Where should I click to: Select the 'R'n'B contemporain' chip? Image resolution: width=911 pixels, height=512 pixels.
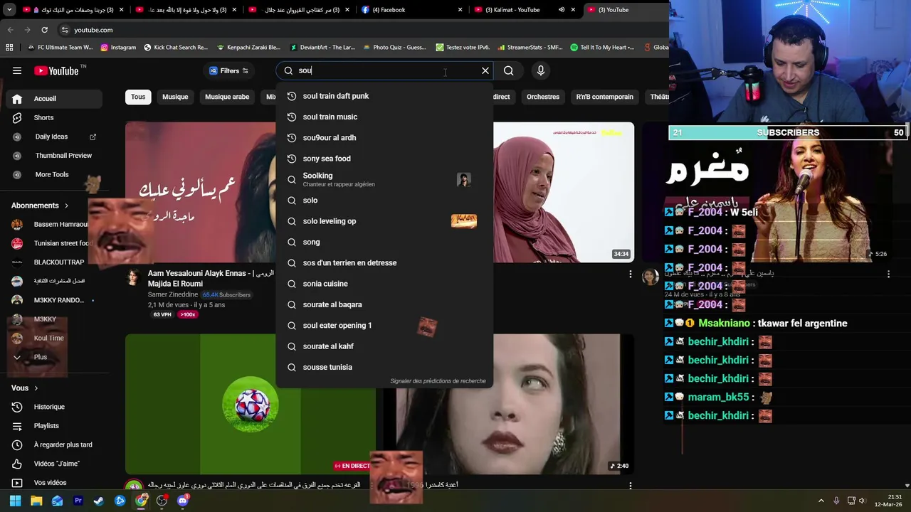604,97
